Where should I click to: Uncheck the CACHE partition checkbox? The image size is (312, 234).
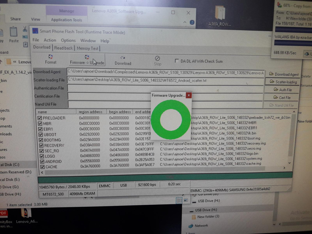click(42, 167)
